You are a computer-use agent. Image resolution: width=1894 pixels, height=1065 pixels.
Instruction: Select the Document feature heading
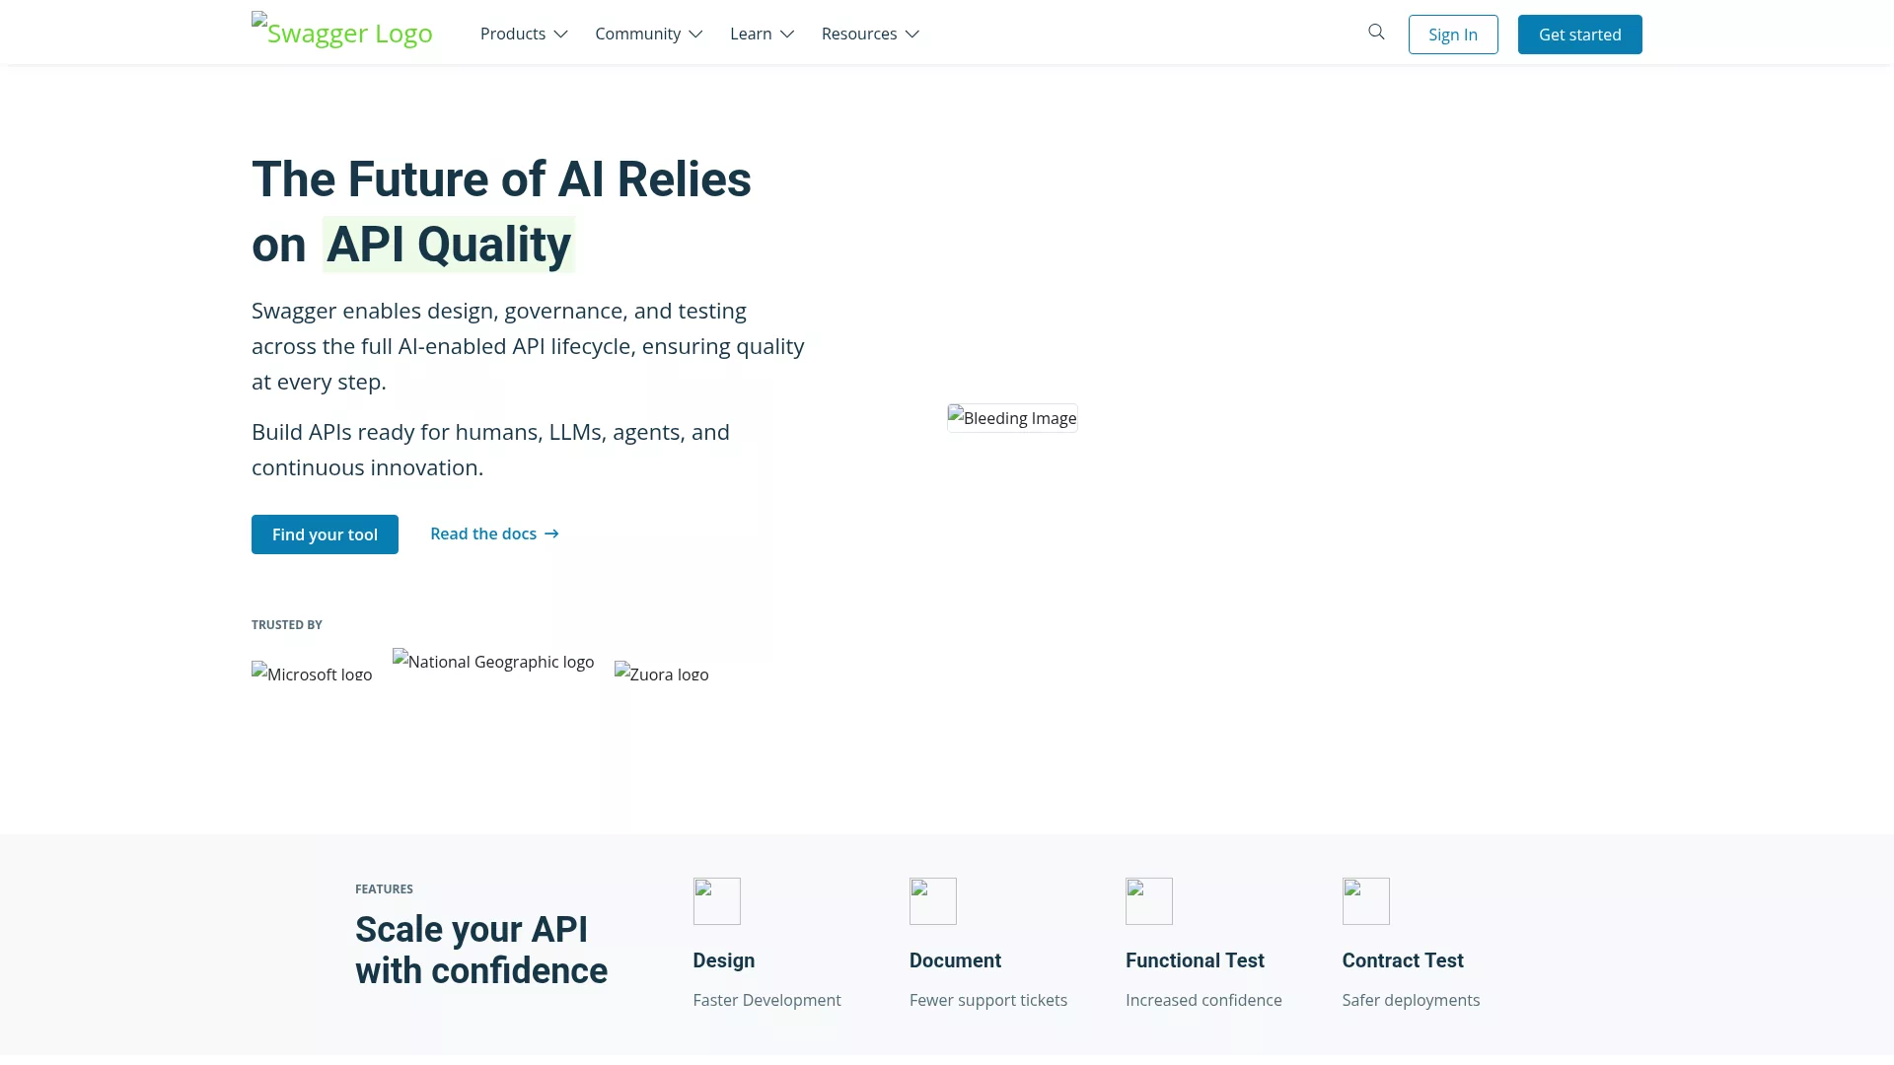point(955,960)
